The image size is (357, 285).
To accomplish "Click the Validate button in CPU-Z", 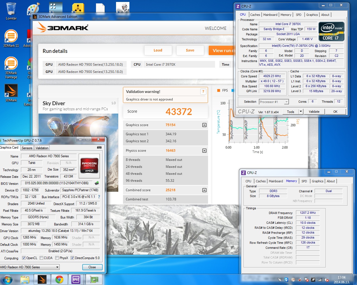I will click(x=314, y=112).
